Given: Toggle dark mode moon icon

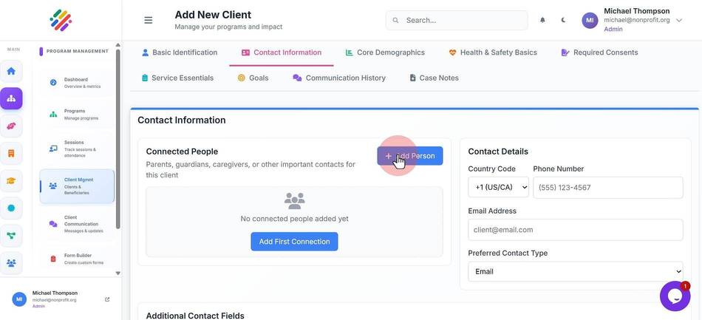Looking at the screenshot, I should point(563,20).
